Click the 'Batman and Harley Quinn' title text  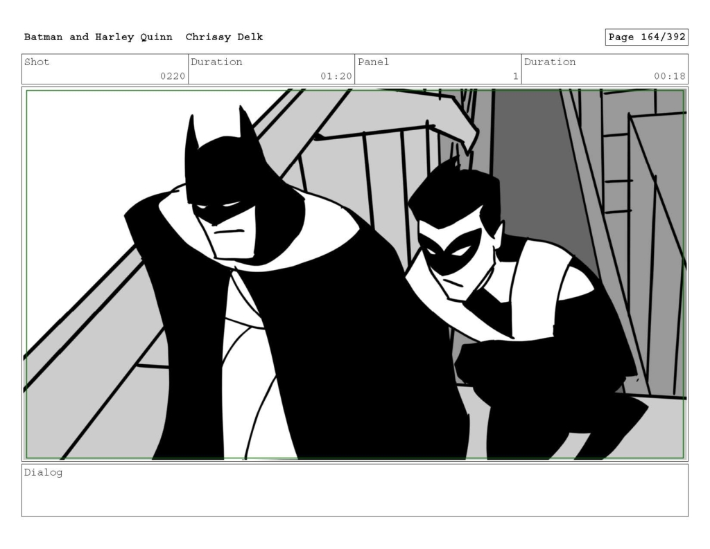[98, 37]
